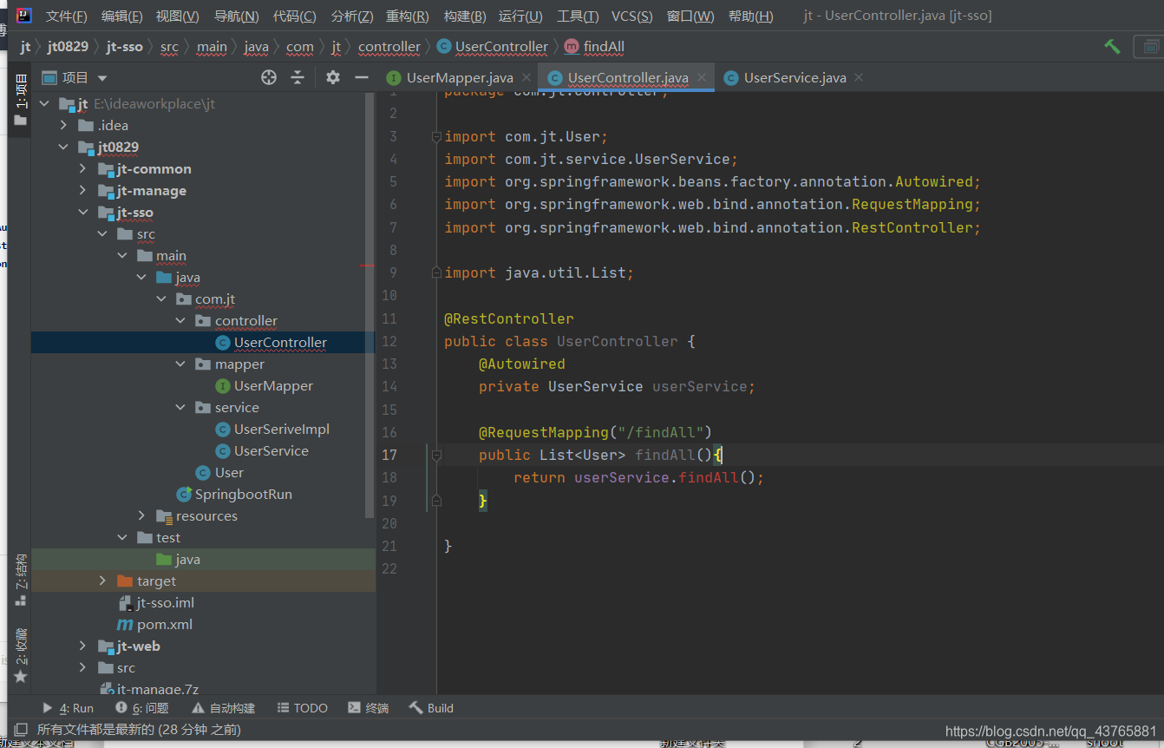The width and height of the screenshot is (1164, 748).
Task: Collapse the jt0829 folder
Action: tap(63, 148)
